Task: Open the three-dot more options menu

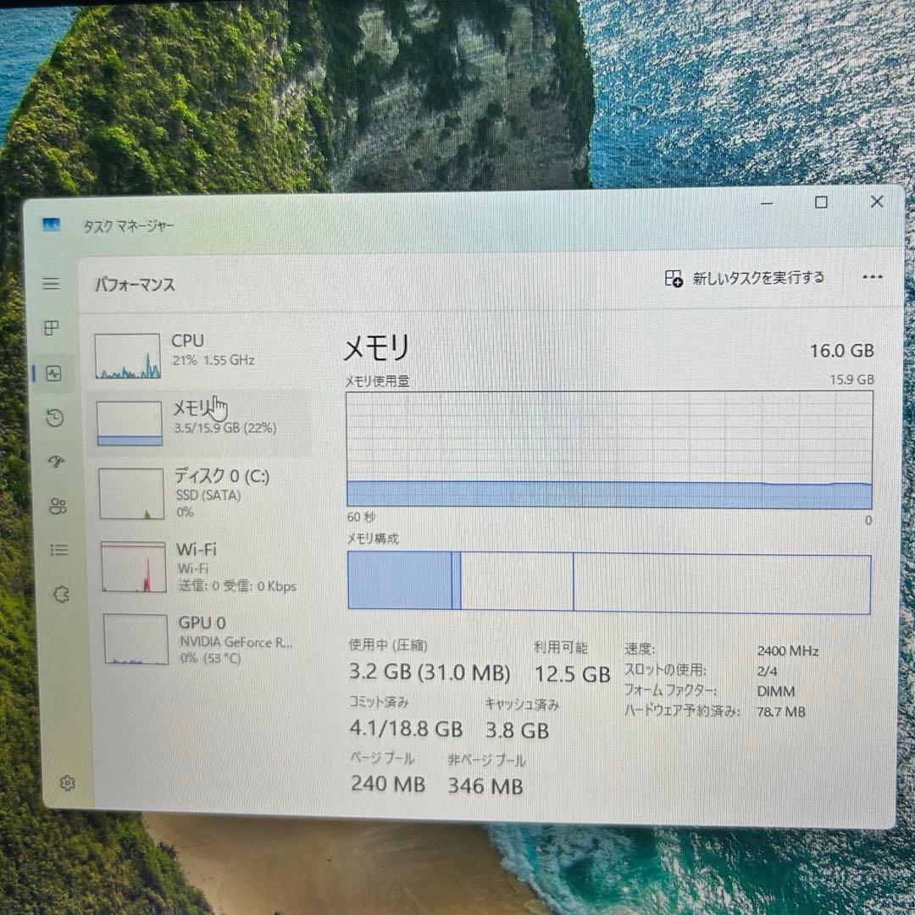Action: (x=873, y=276)
